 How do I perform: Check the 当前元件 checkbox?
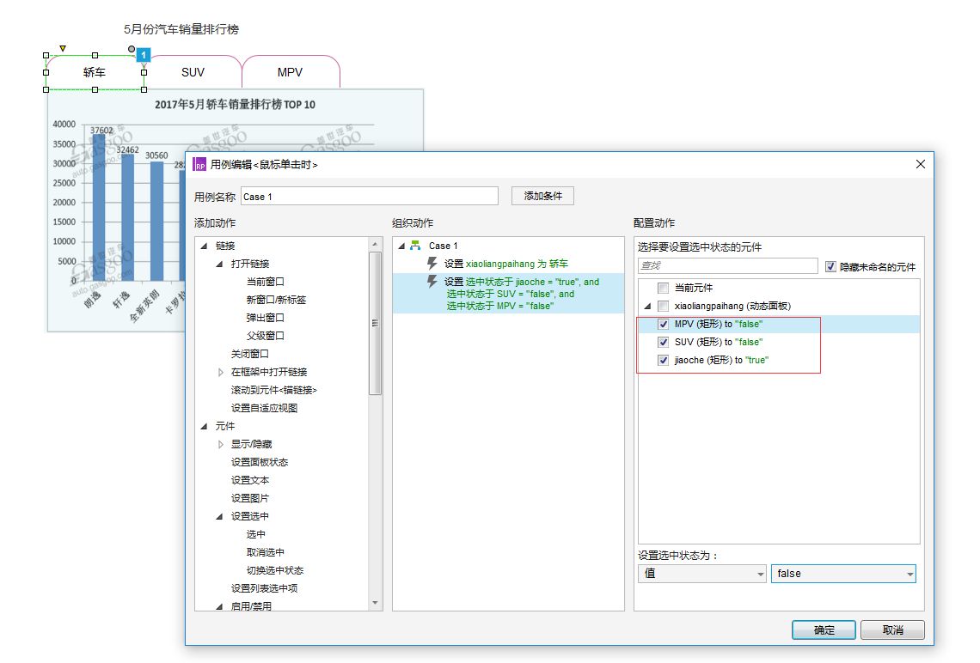click(663, 288)
